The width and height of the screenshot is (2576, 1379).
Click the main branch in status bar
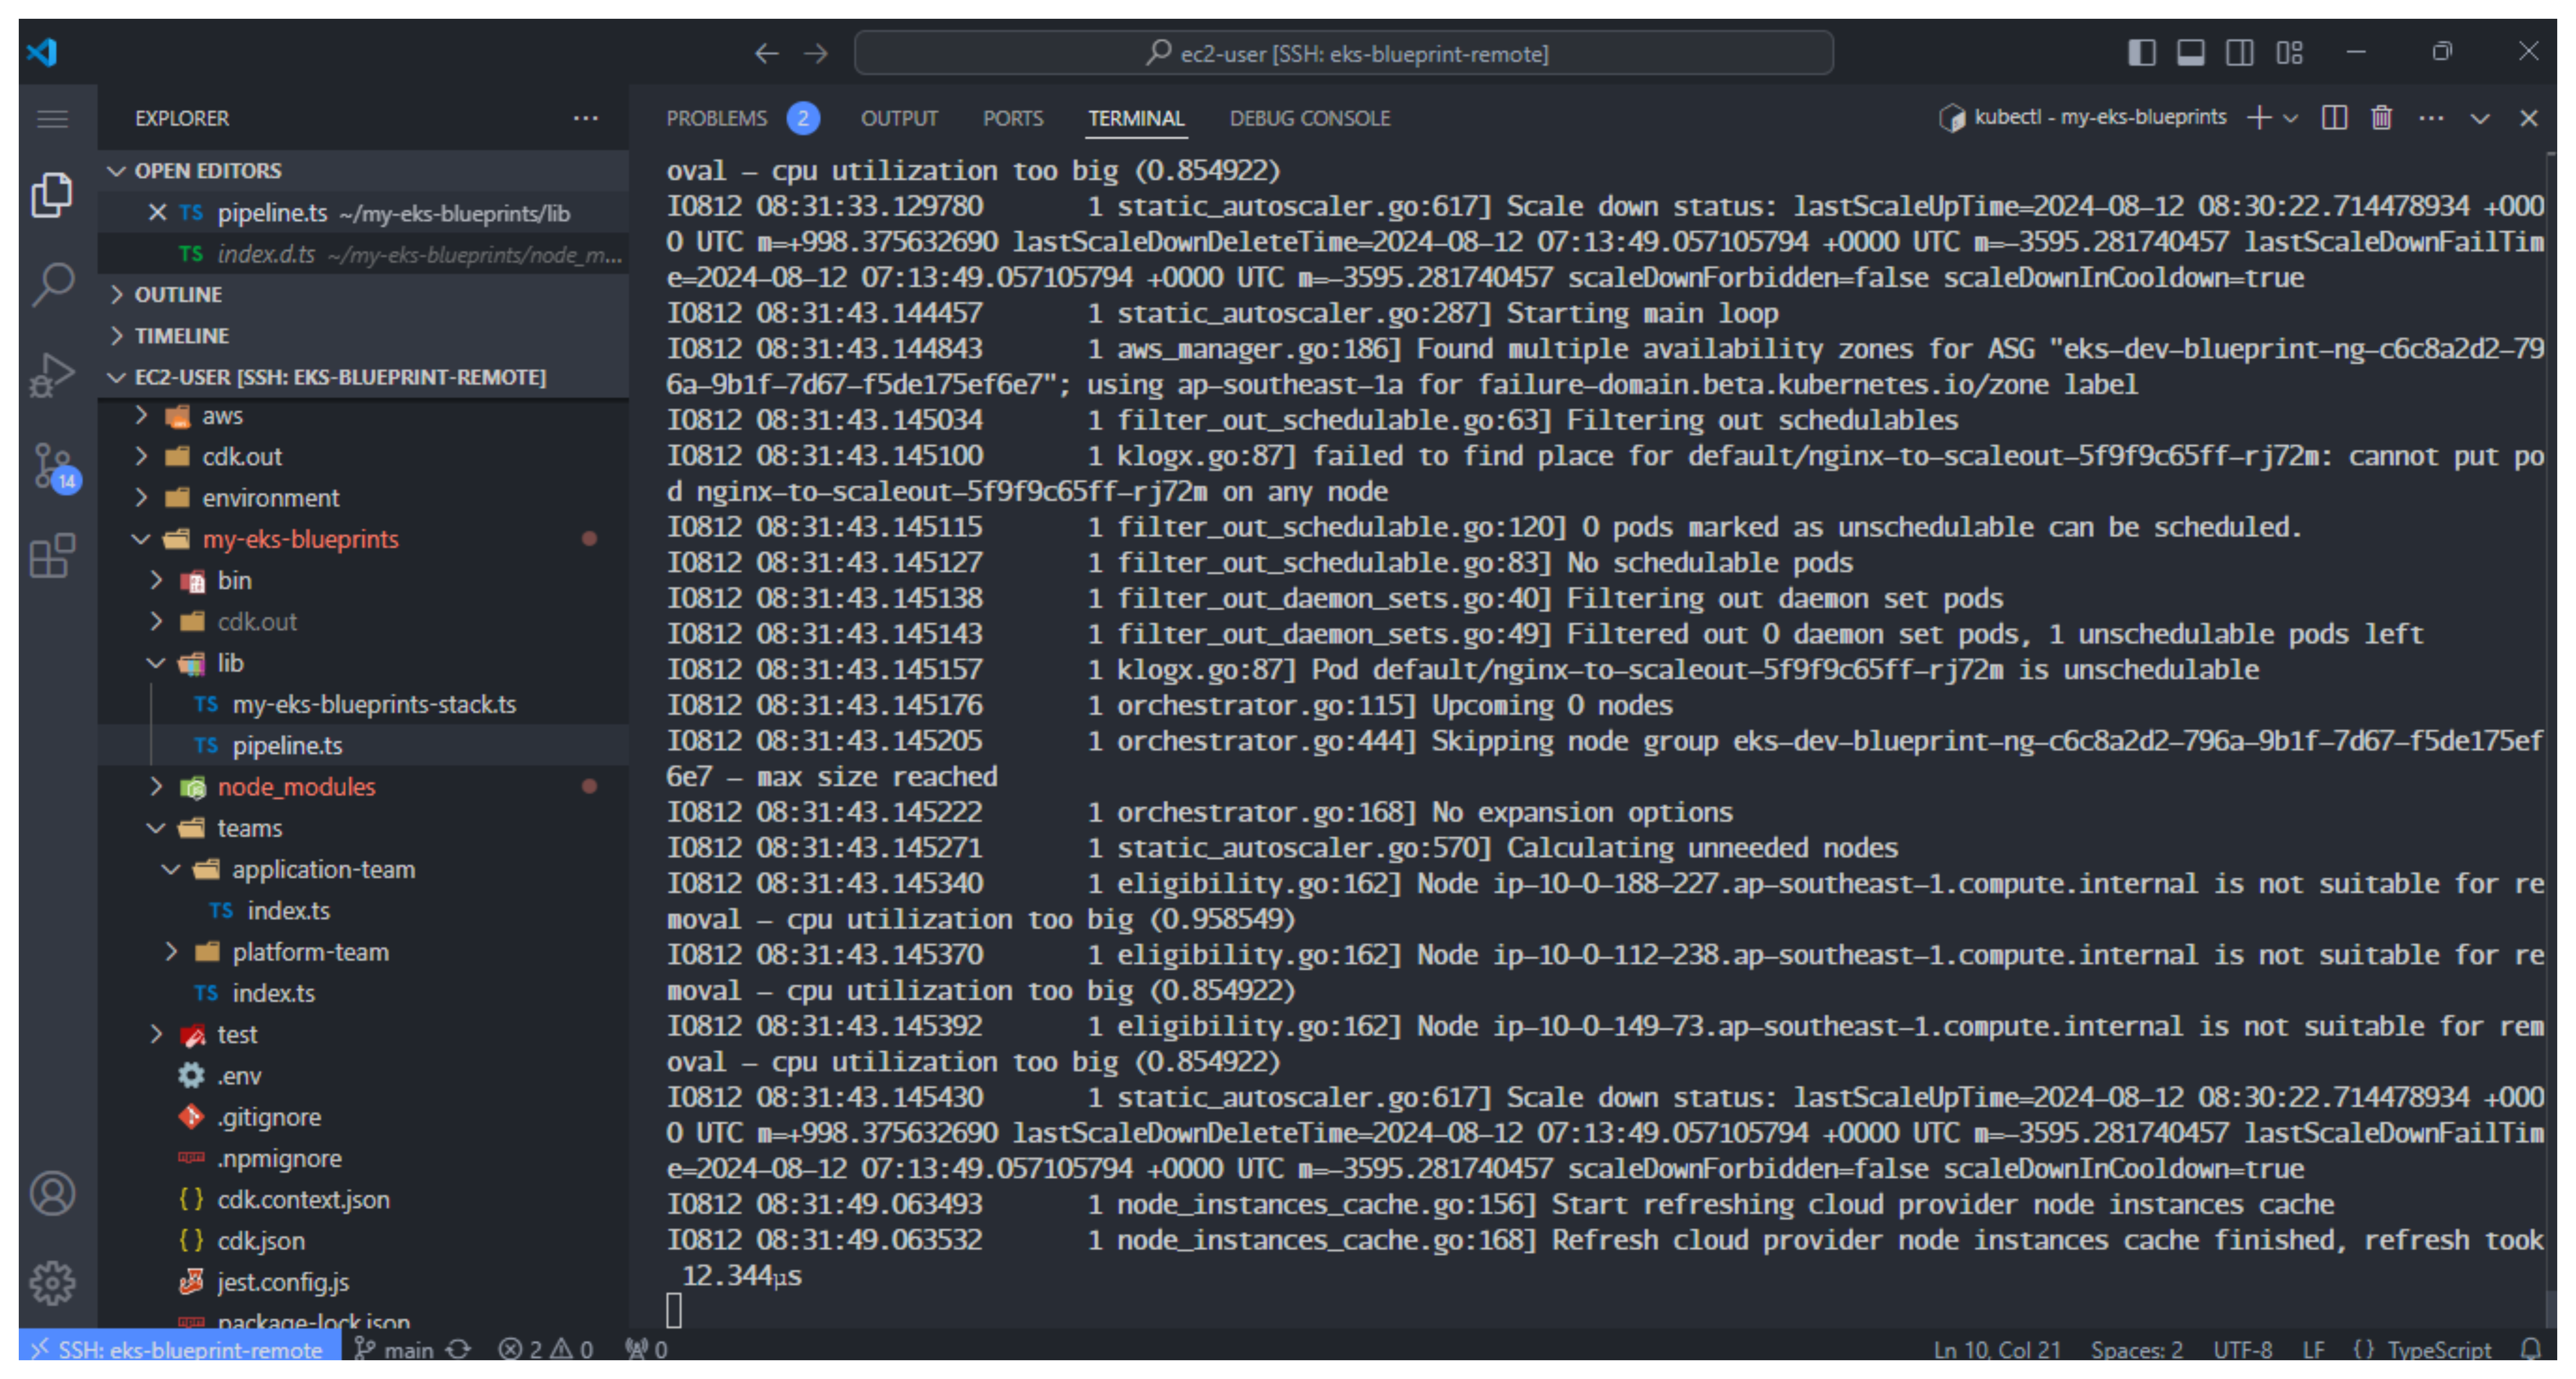pos(397,1350)
